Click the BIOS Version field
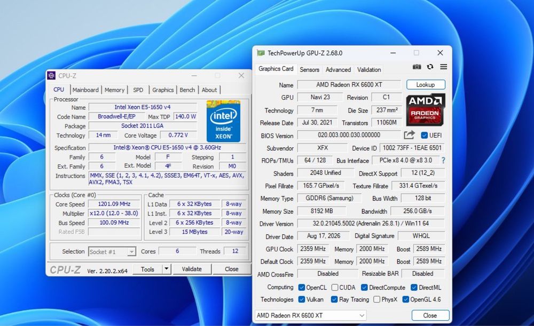534x326 pixels. (349, 135)
